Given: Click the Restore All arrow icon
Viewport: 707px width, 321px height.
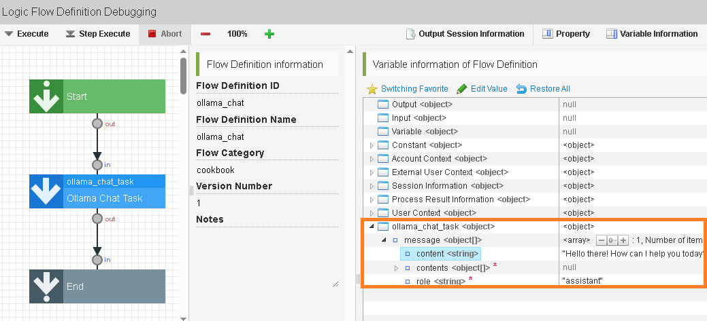Looking at the screenshot, I should point(522,89).
